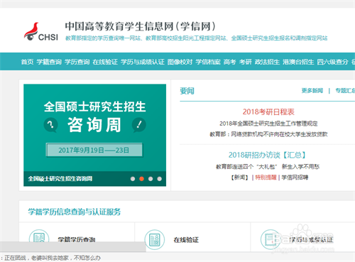Viewport: 355px width, 262px height.
Task: Open 学信档案 navigation item
Action: 208,62
